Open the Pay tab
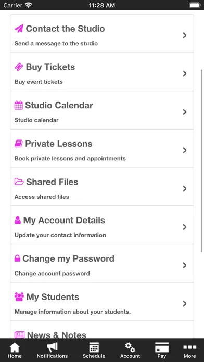This screenshot has width=204, height=362. point(162,351)
